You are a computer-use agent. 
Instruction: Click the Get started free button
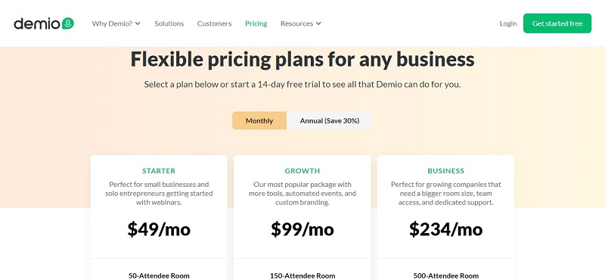pyautogui.click(x=557, y=23)
